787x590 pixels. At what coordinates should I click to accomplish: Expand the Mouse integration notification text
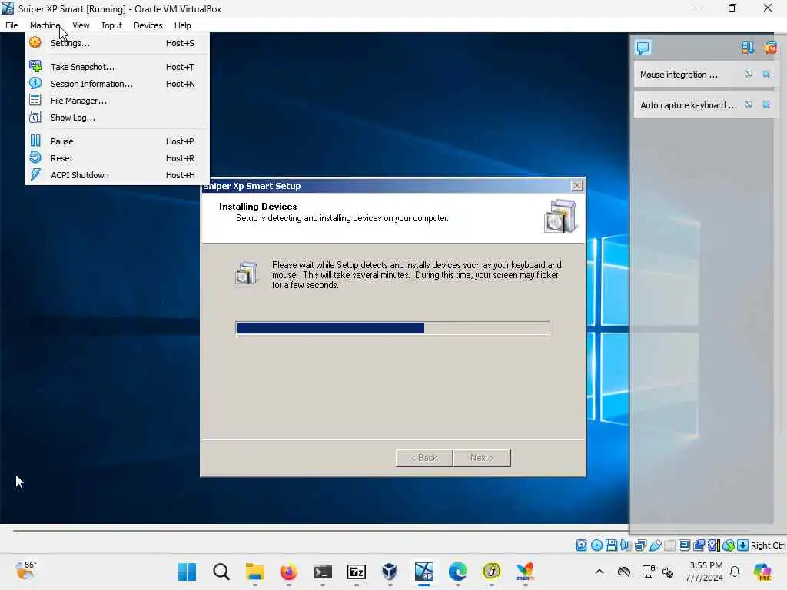[679, 75]
